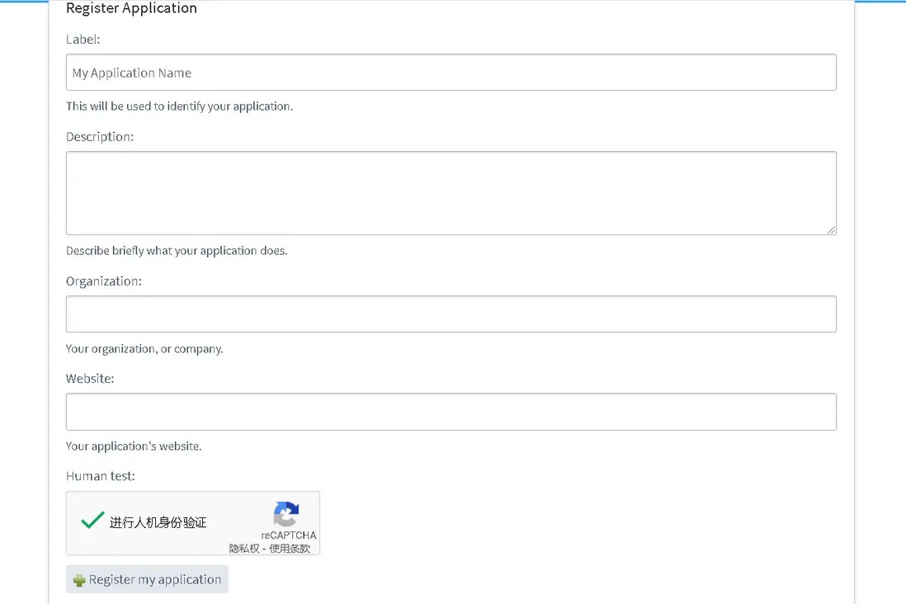Click into the Website input box

coord(451,412)
